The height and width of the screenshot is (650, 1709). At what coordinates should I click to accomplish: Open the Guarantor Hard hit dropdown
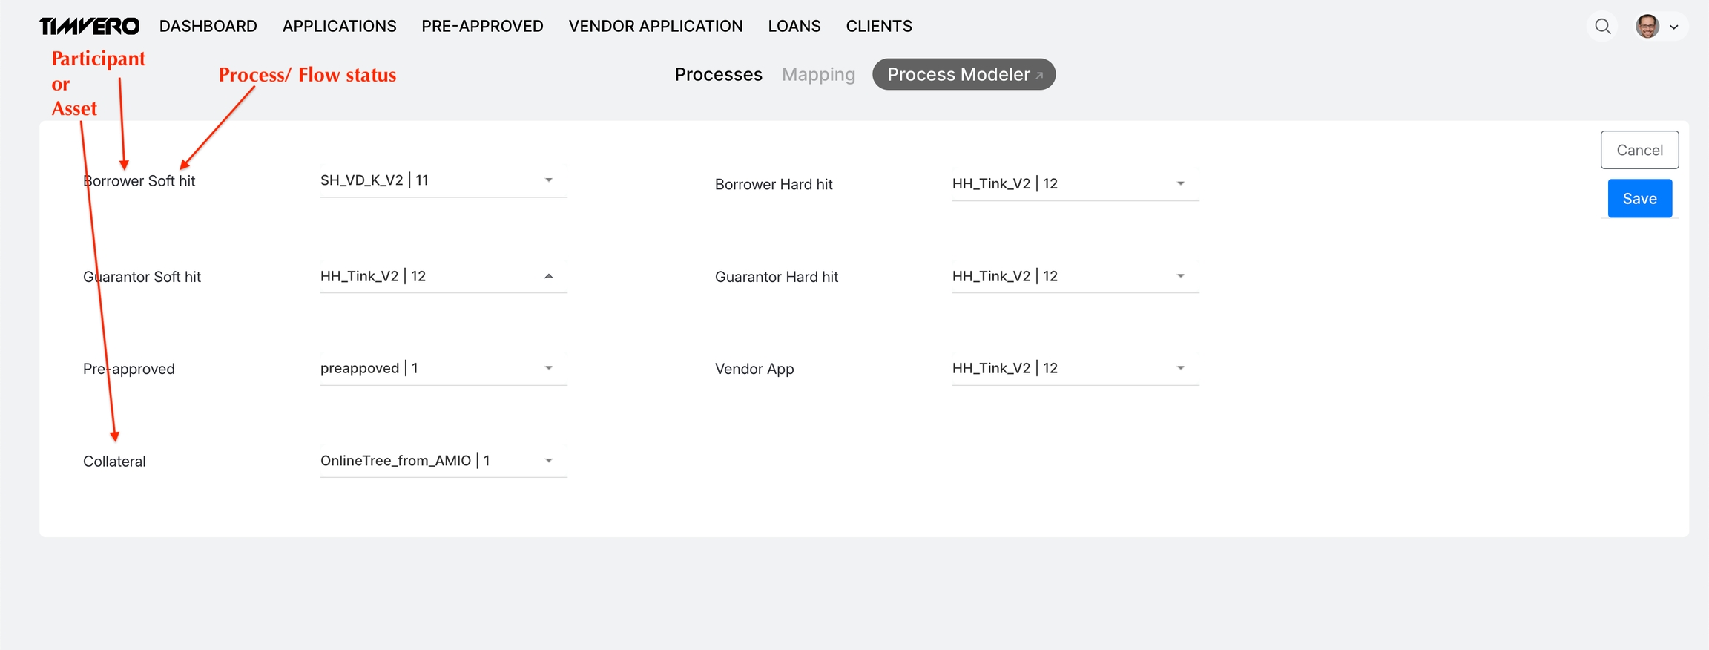(x=1180, y=276)
